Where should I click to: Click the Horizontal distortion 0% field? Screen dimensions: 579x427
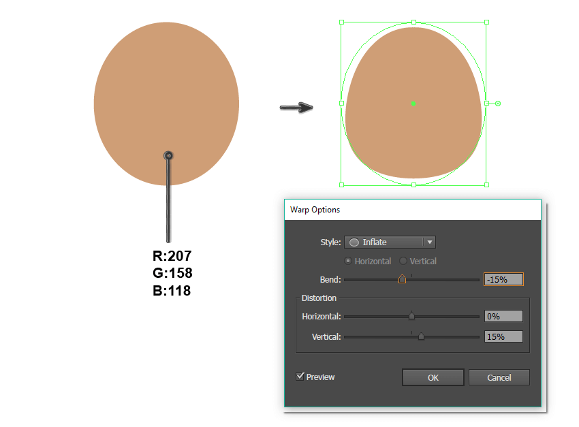[503, 316]
